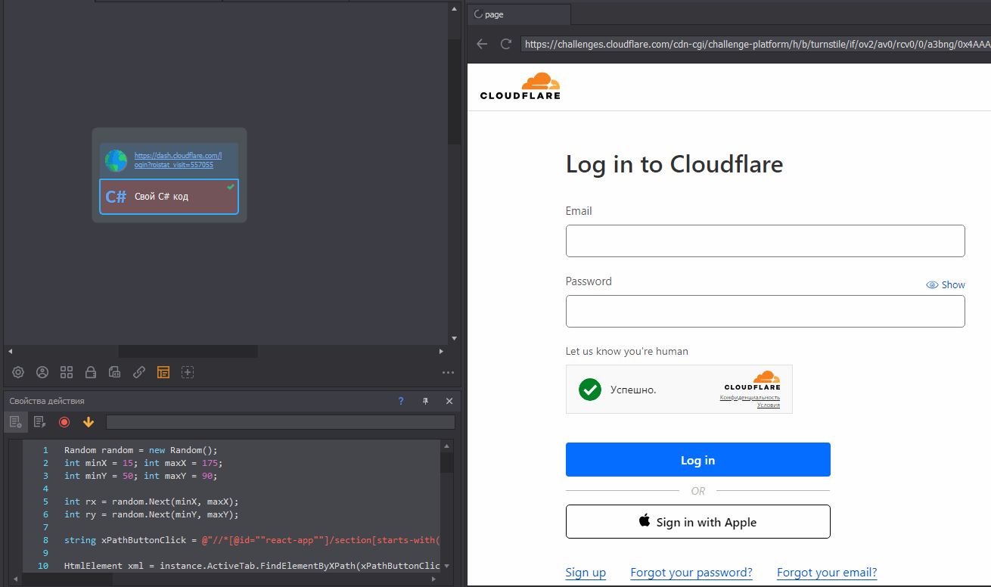This screenshot has height=587, width=991.
Task: Click the orange highlighted panel layout icon
Action: pyautogui.click(x=163, y=372)
